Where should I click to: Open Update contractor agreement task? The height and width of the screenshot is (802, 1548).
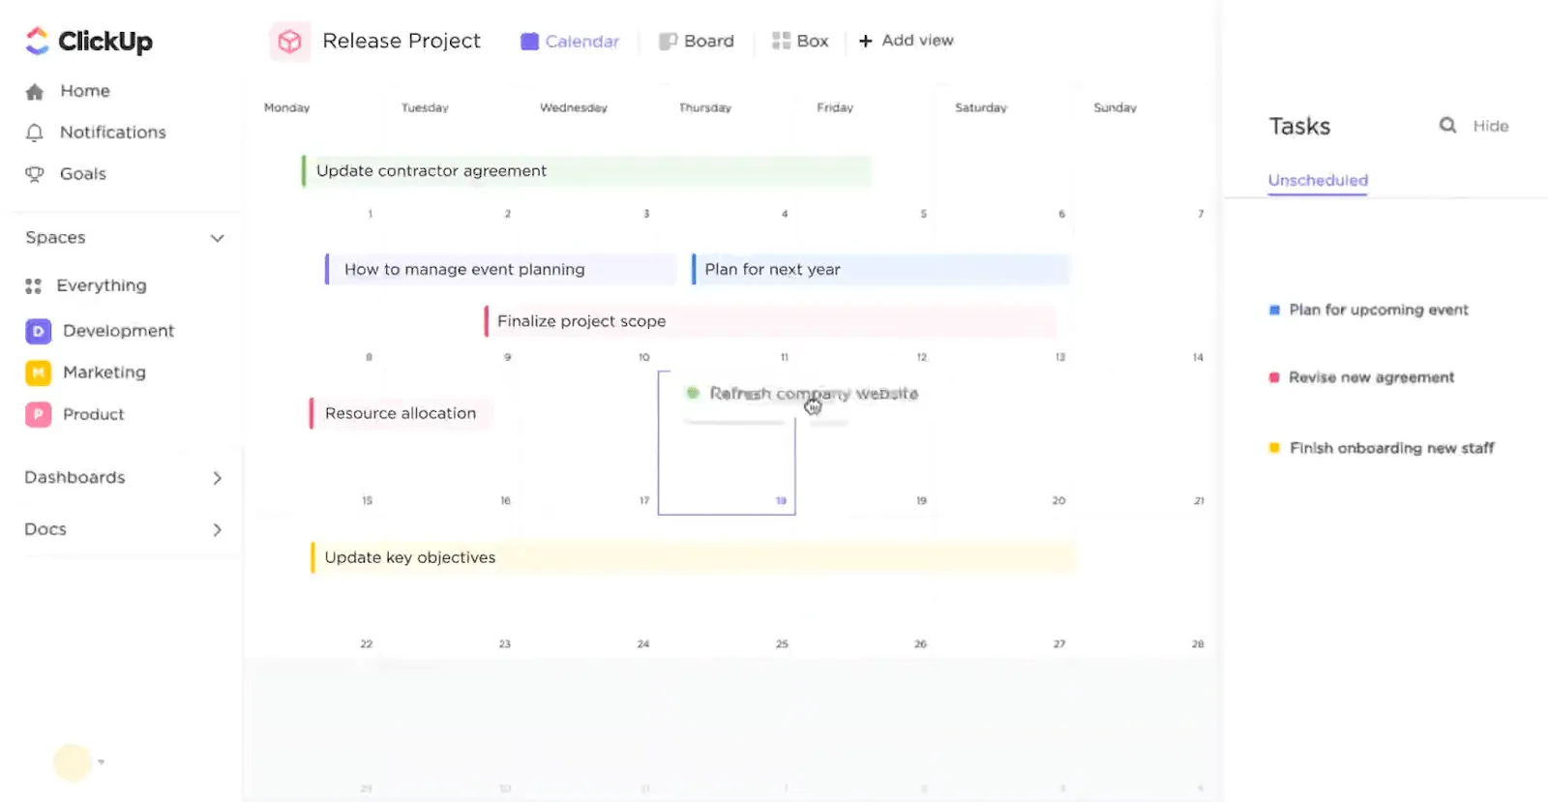point(586,171)
